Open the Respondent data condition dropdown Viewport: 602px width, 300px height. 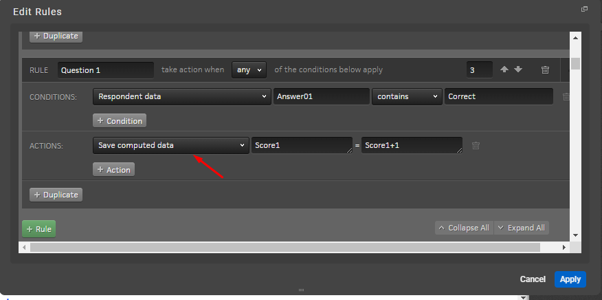(182, 97)
